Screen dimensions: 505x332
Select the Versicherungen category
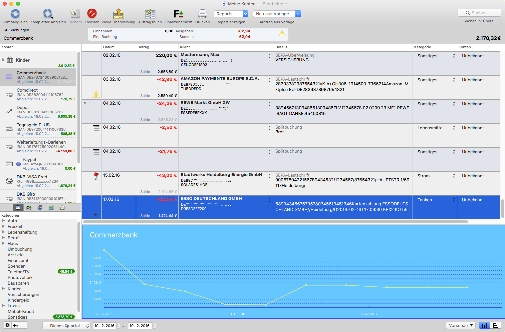pyautogui.click(x=23, y=295)
